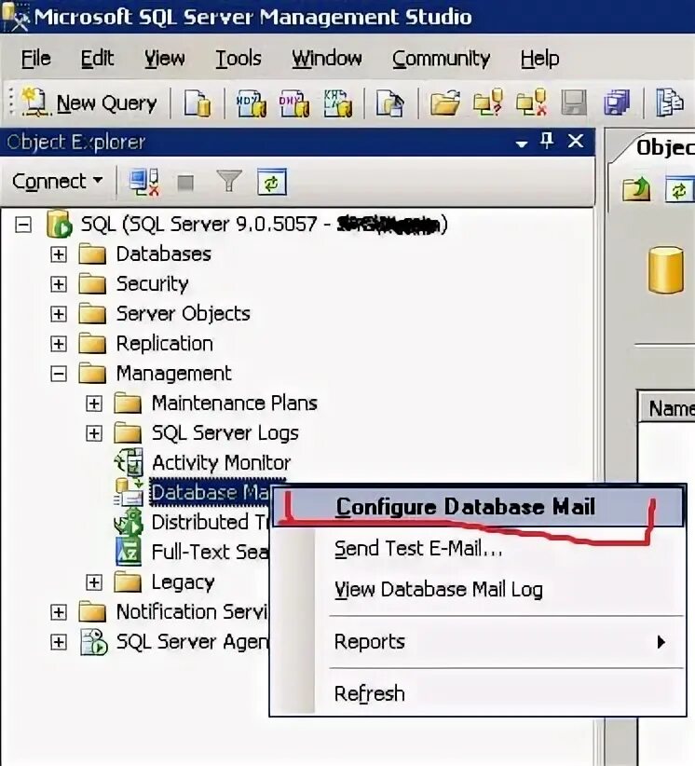Select the Maintenance Plans tree item
The width and height of the screenshot is (695, 766).
click(235, 404)
